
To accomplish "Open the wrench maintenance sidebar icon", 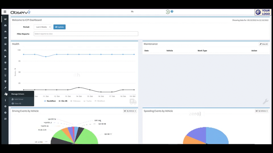I will pos(6,88).
